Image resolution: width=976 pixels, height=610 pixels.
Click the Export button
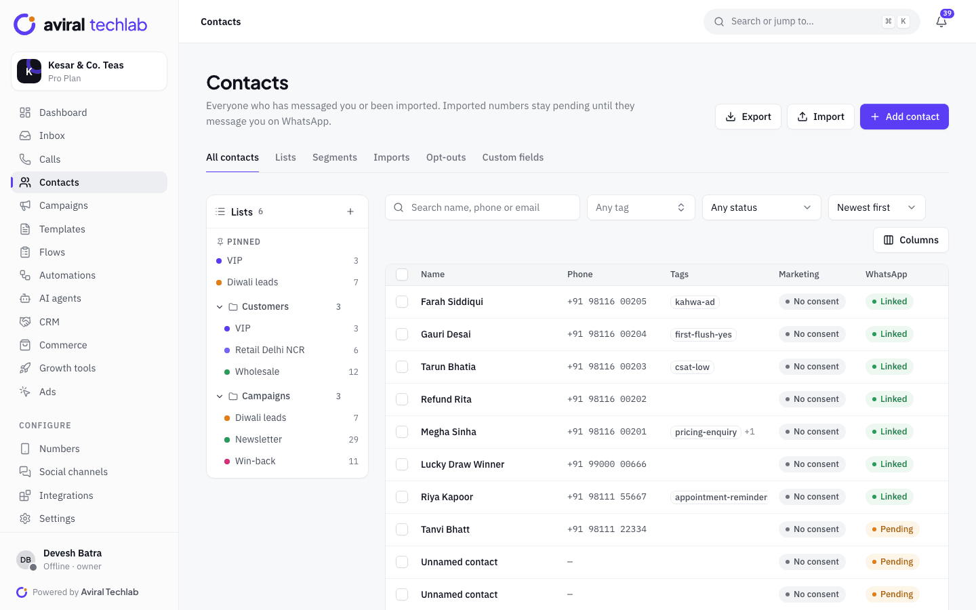748,117
